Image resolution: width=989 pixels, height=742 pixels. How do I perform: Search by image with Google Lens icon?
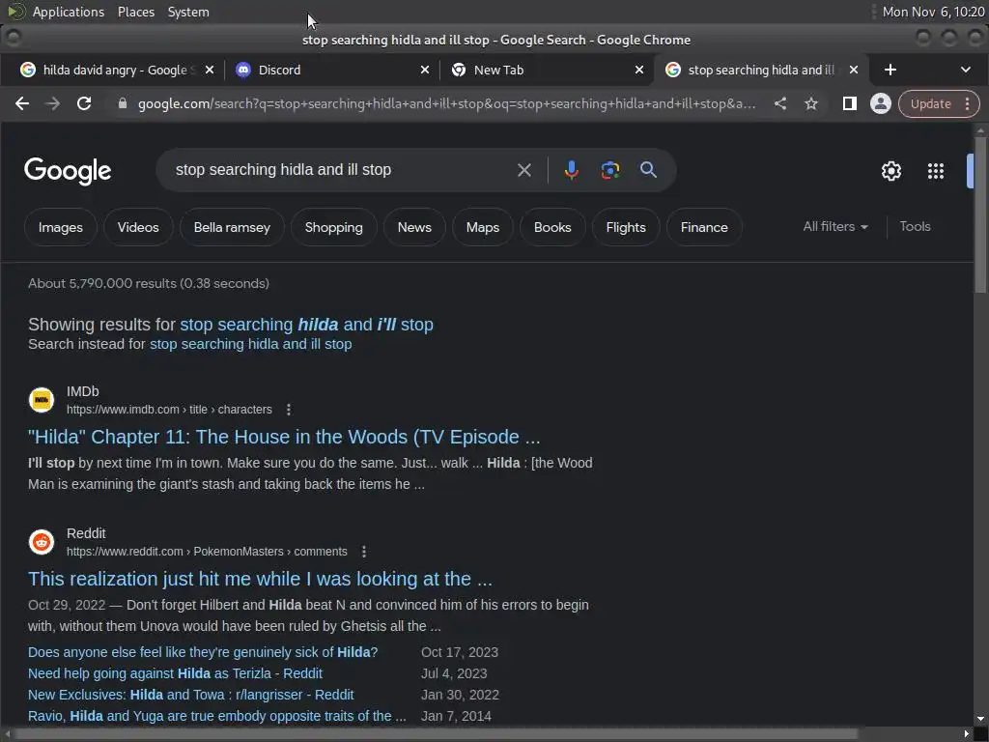pos(610,170)
